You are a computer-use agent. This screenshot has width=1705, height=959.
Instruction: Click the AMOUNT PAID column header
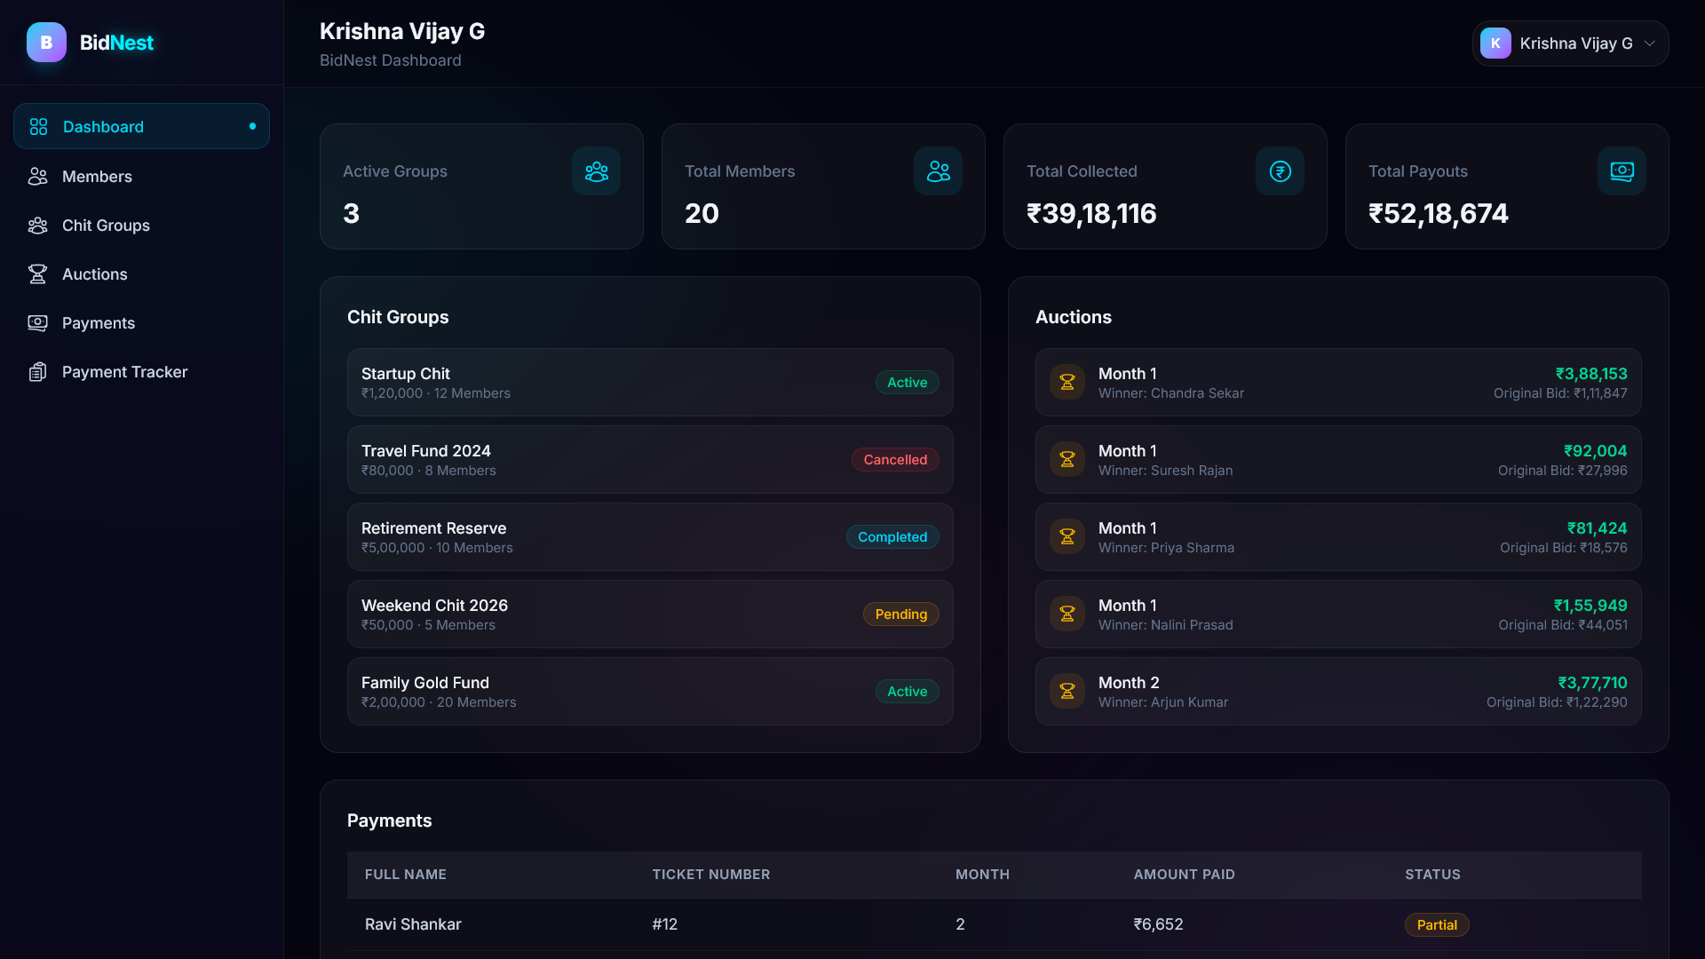pyautogui.click(x=1184, y=875)
